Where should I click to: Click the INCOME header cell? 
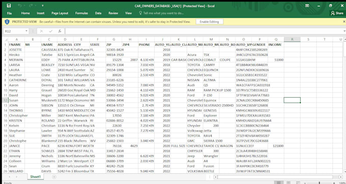coord(276,45)
